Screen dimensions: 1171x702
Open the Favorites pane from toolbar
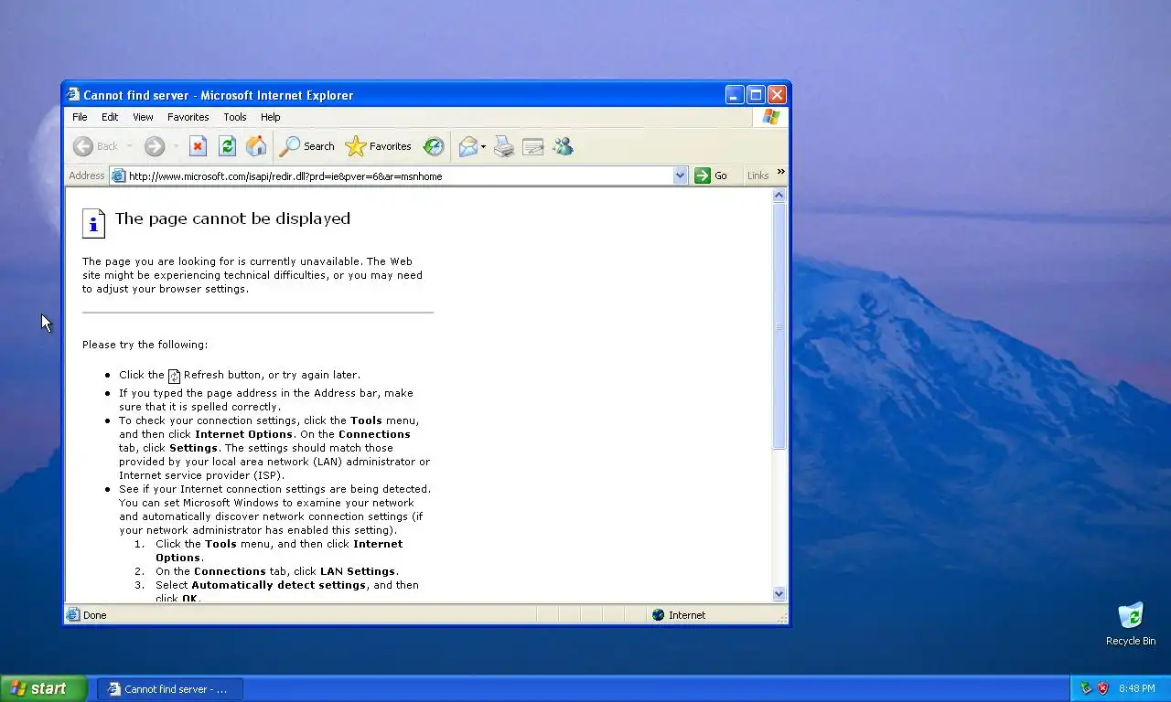(x=379, y=146)
